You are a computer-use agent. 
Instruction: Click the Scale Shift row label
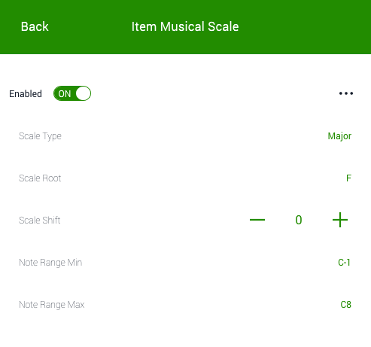click(39, 221)
